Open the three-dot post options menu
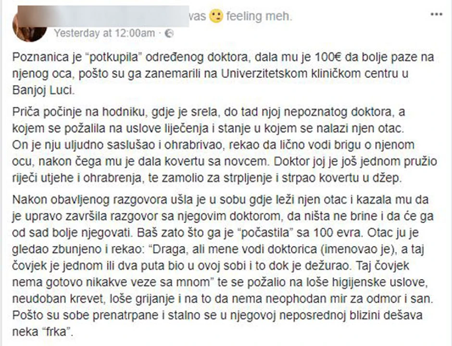The width and height of the screenshot is (452, 346). (436, 14)
